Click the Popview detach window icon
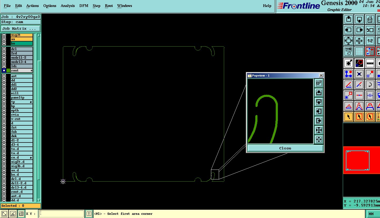This screenshot has height=218, width=380. [319, 83]
